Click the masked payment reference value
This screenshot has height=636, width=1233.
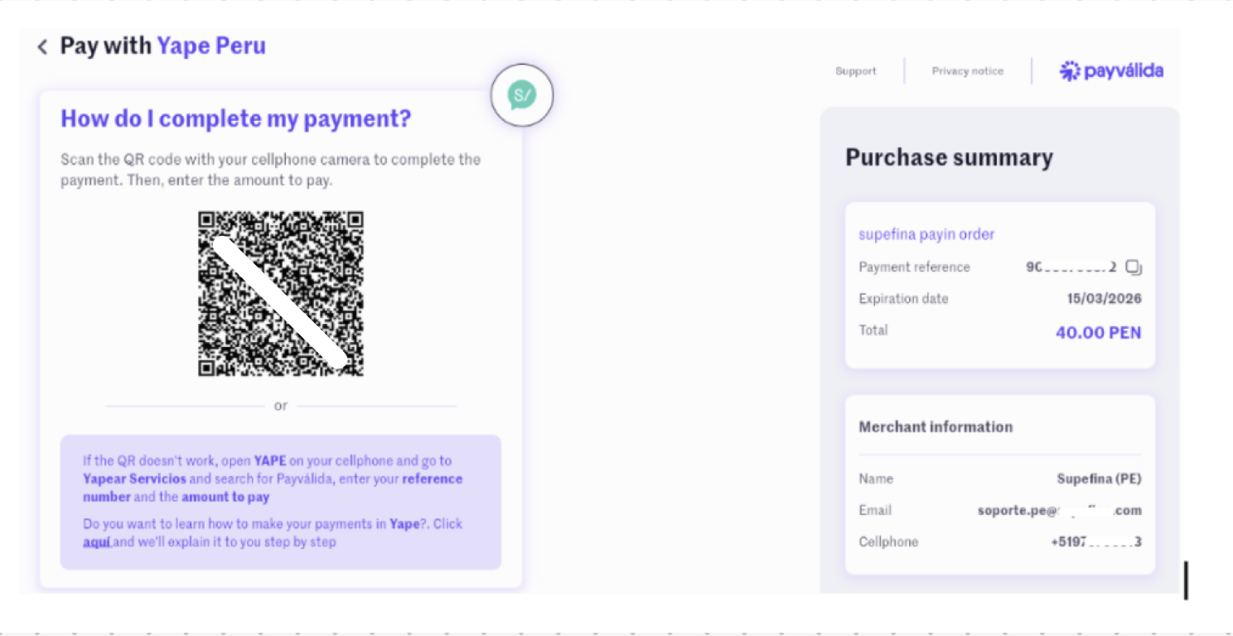[1071, 267]
